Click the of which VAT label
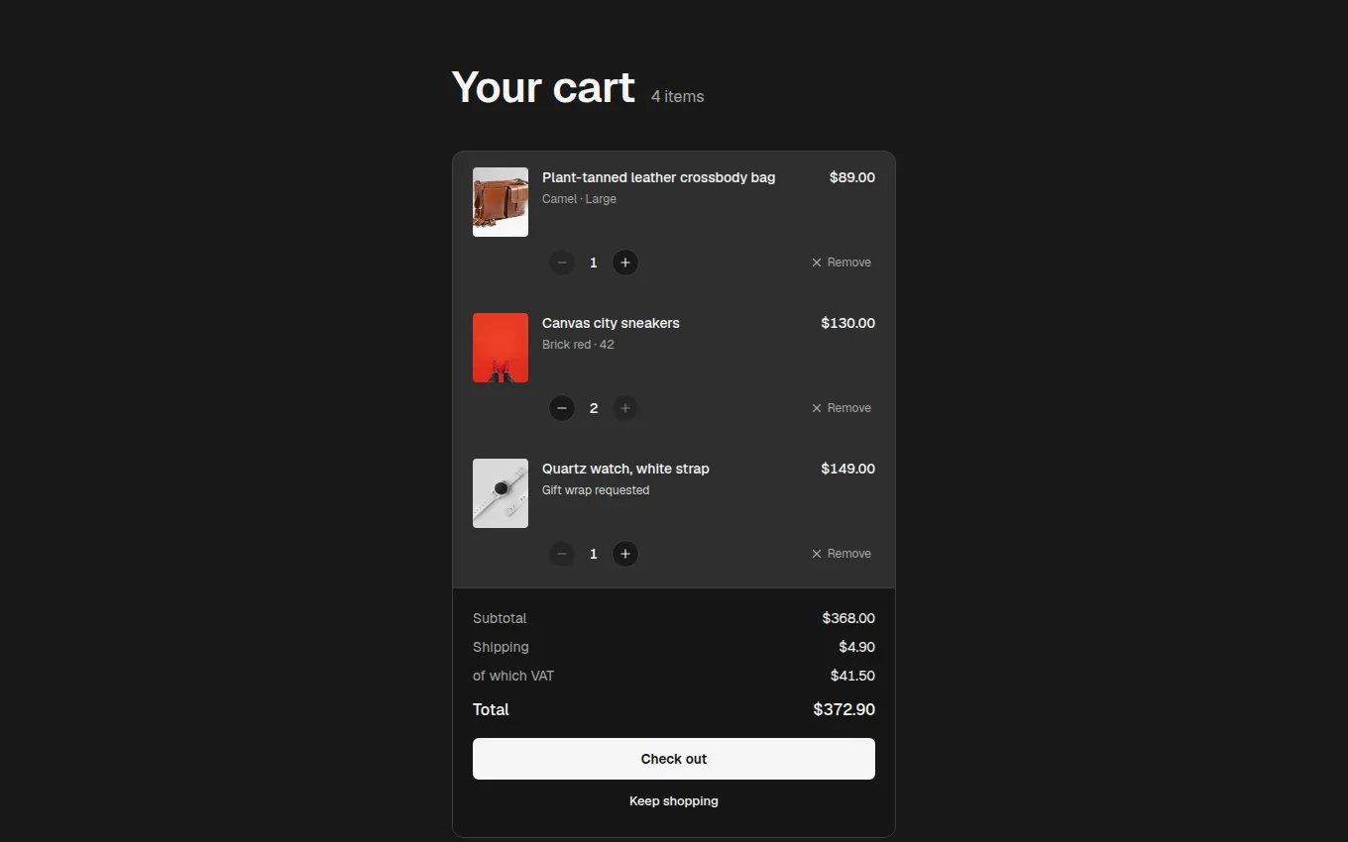The height and width of the screenshot is (842, 1348). click(513, 676)
